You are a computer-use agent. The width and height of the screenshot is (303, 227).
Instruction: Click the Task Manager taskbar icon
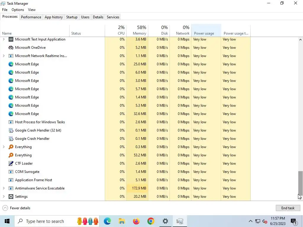click(180, 221)
